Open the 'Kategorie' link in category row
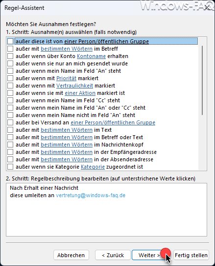215x266 pixels. point(93,167)
